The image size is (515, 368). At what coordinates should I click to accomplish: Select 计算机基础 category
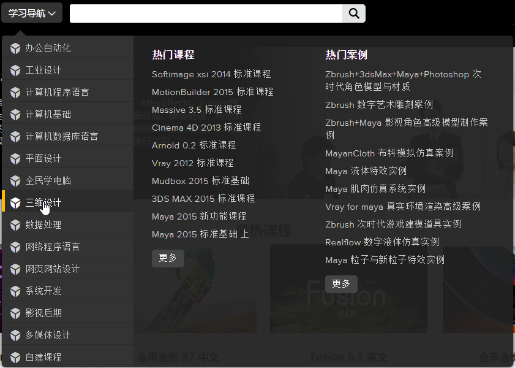coord(67,114)
